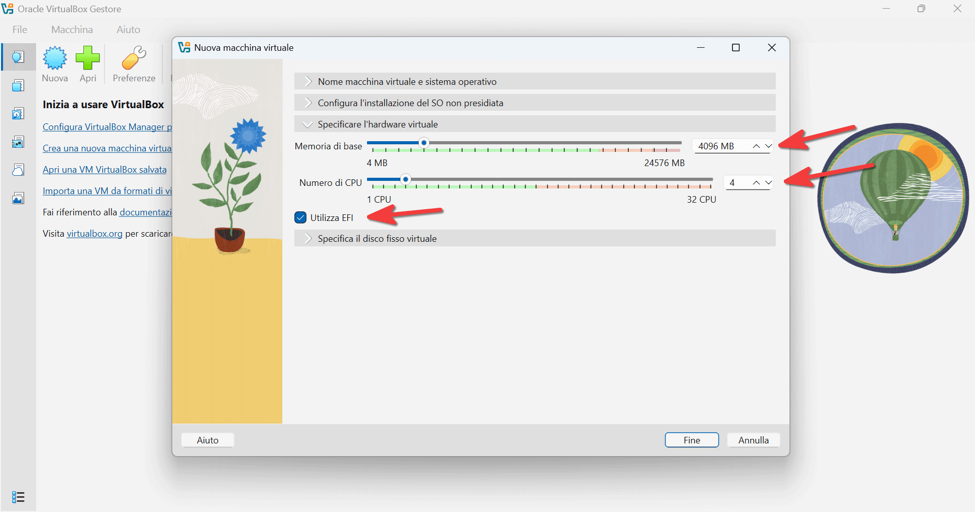This screenshot has height=512, width=975.
Task: Click the VirtualBox logo in the dialog title
Action: point(184,47)
